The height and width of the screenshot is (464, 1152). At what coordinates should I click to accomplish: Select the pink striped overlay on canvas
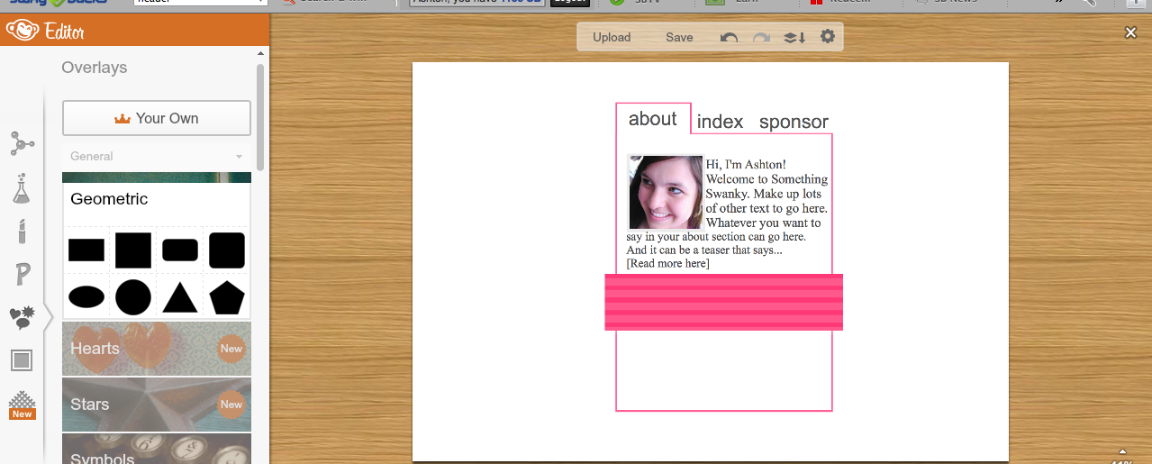pos(723,302)
